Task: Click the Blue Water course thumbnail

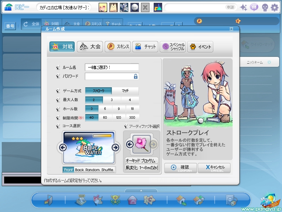Action: coord(89,147)
